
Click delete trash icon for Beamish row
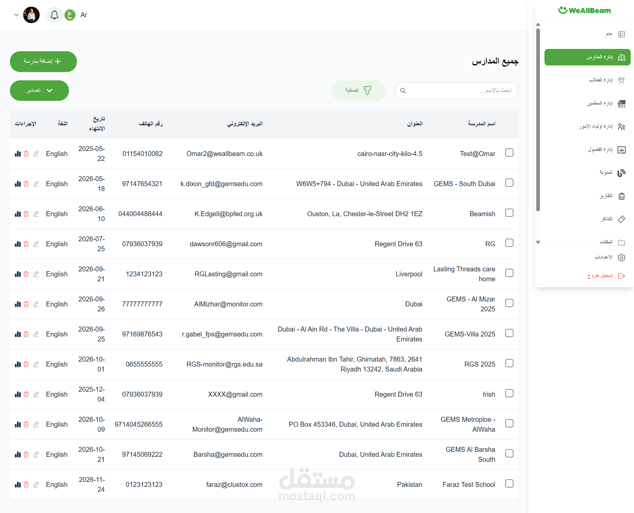26,214
